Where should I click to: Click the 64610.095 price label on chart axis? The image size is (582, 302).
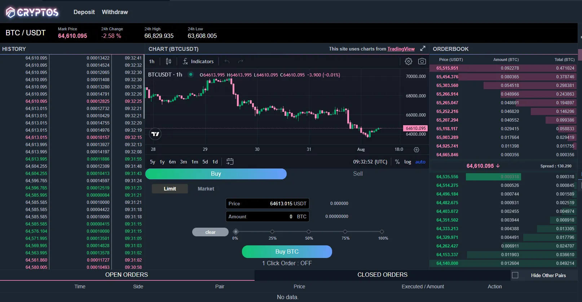click(415, 128)
